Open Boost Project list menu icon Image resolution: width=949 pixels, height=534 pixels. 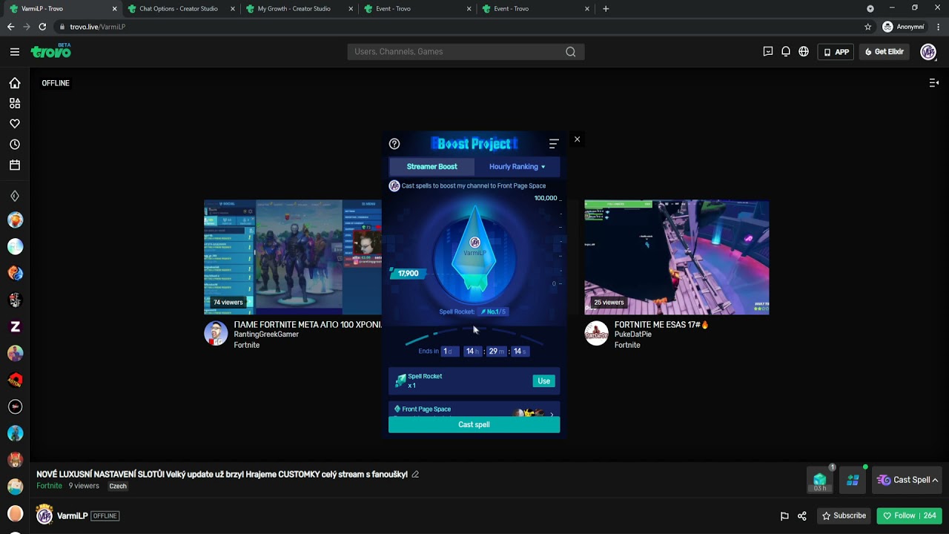554,144
